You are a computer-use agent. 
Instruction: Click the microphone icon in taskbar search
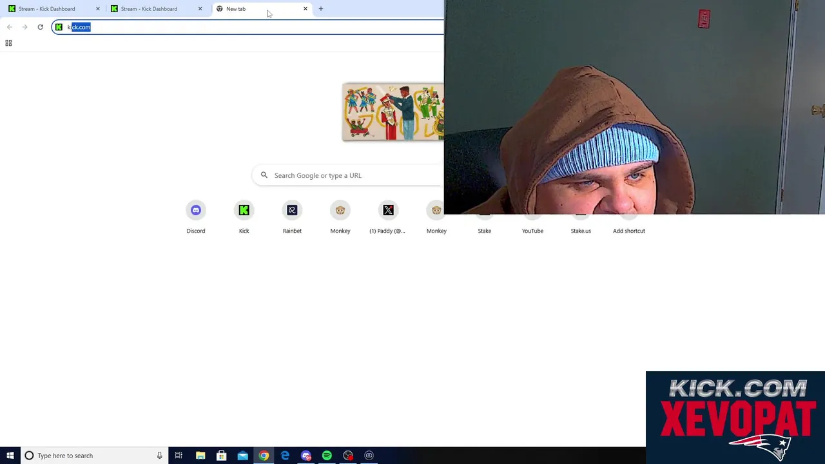(159, 456)
